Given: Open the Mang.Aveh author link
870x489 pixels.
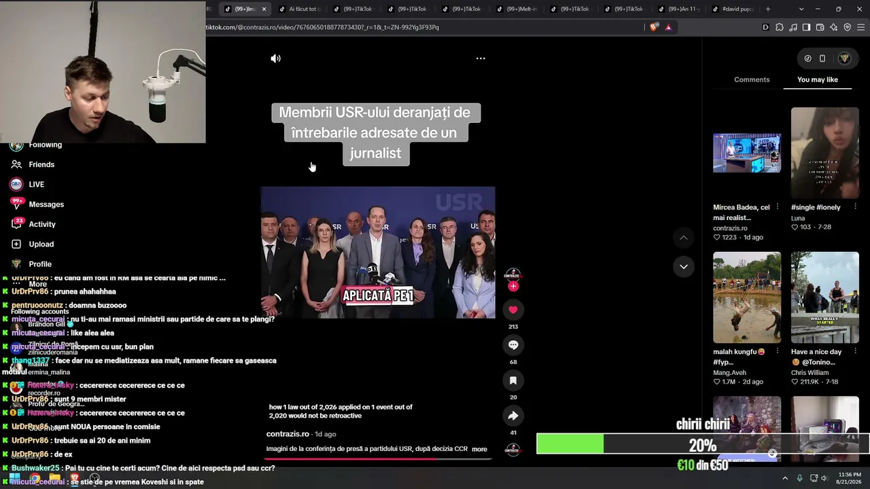Looking at the screenshot, I should (x=729, y=373).
